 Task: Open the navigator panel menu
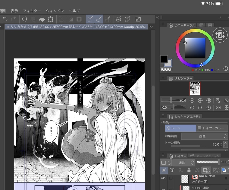point(163,77)
